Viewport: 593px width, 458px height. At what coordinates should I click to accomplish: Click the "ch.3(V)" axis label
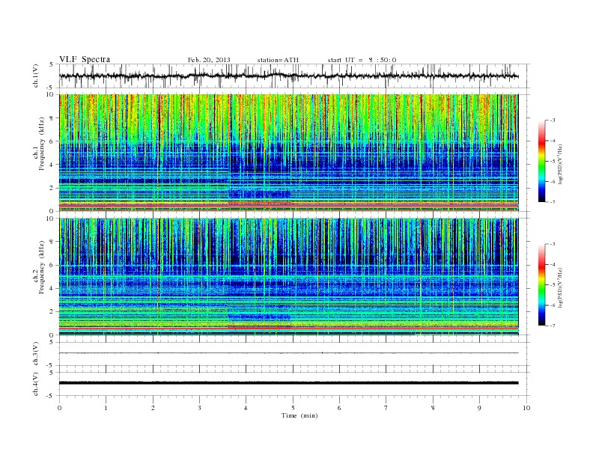click(x=36, y=353)
